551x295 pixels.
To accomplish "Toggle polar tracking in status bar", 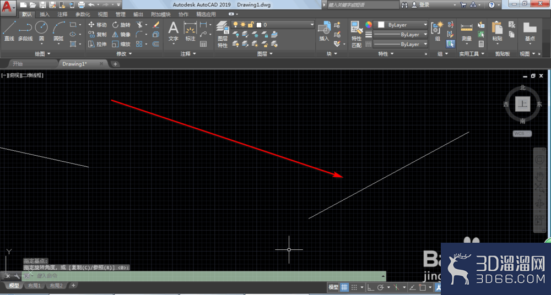I will pos(380,287).
